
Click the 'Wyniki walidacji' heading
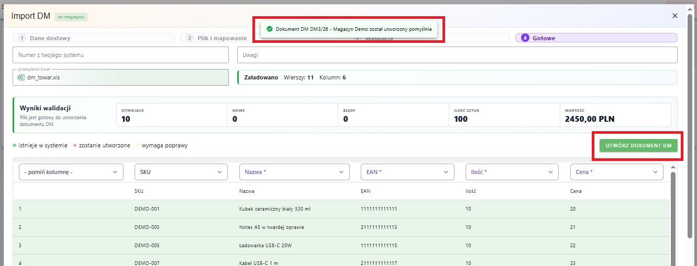click(45, 108)
